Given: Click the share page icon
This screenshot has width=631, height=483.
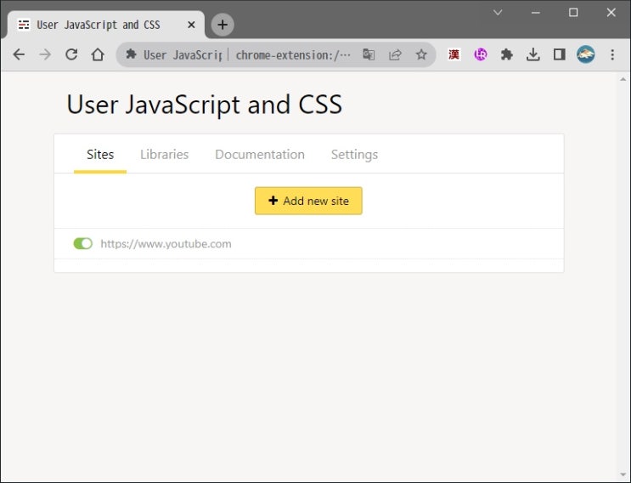Looking at the screenshot, I should (395, 54).
